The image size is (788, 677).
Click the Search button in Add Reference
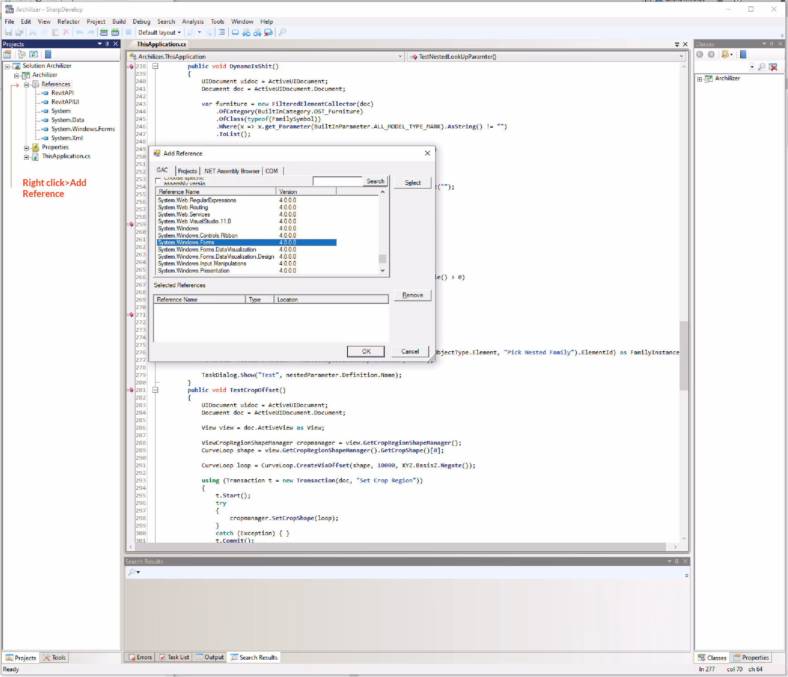(375, 181)
